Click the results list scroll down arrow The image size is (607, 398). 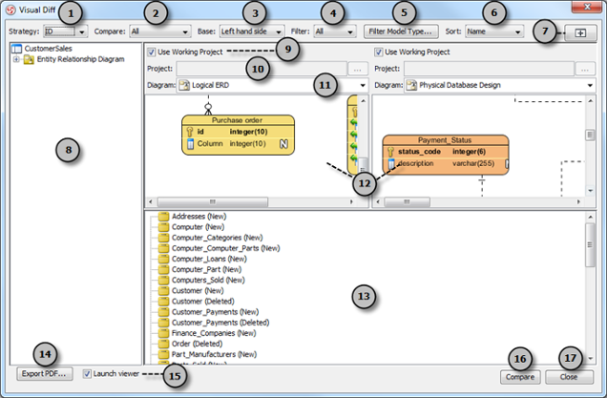tap(591, 359)
